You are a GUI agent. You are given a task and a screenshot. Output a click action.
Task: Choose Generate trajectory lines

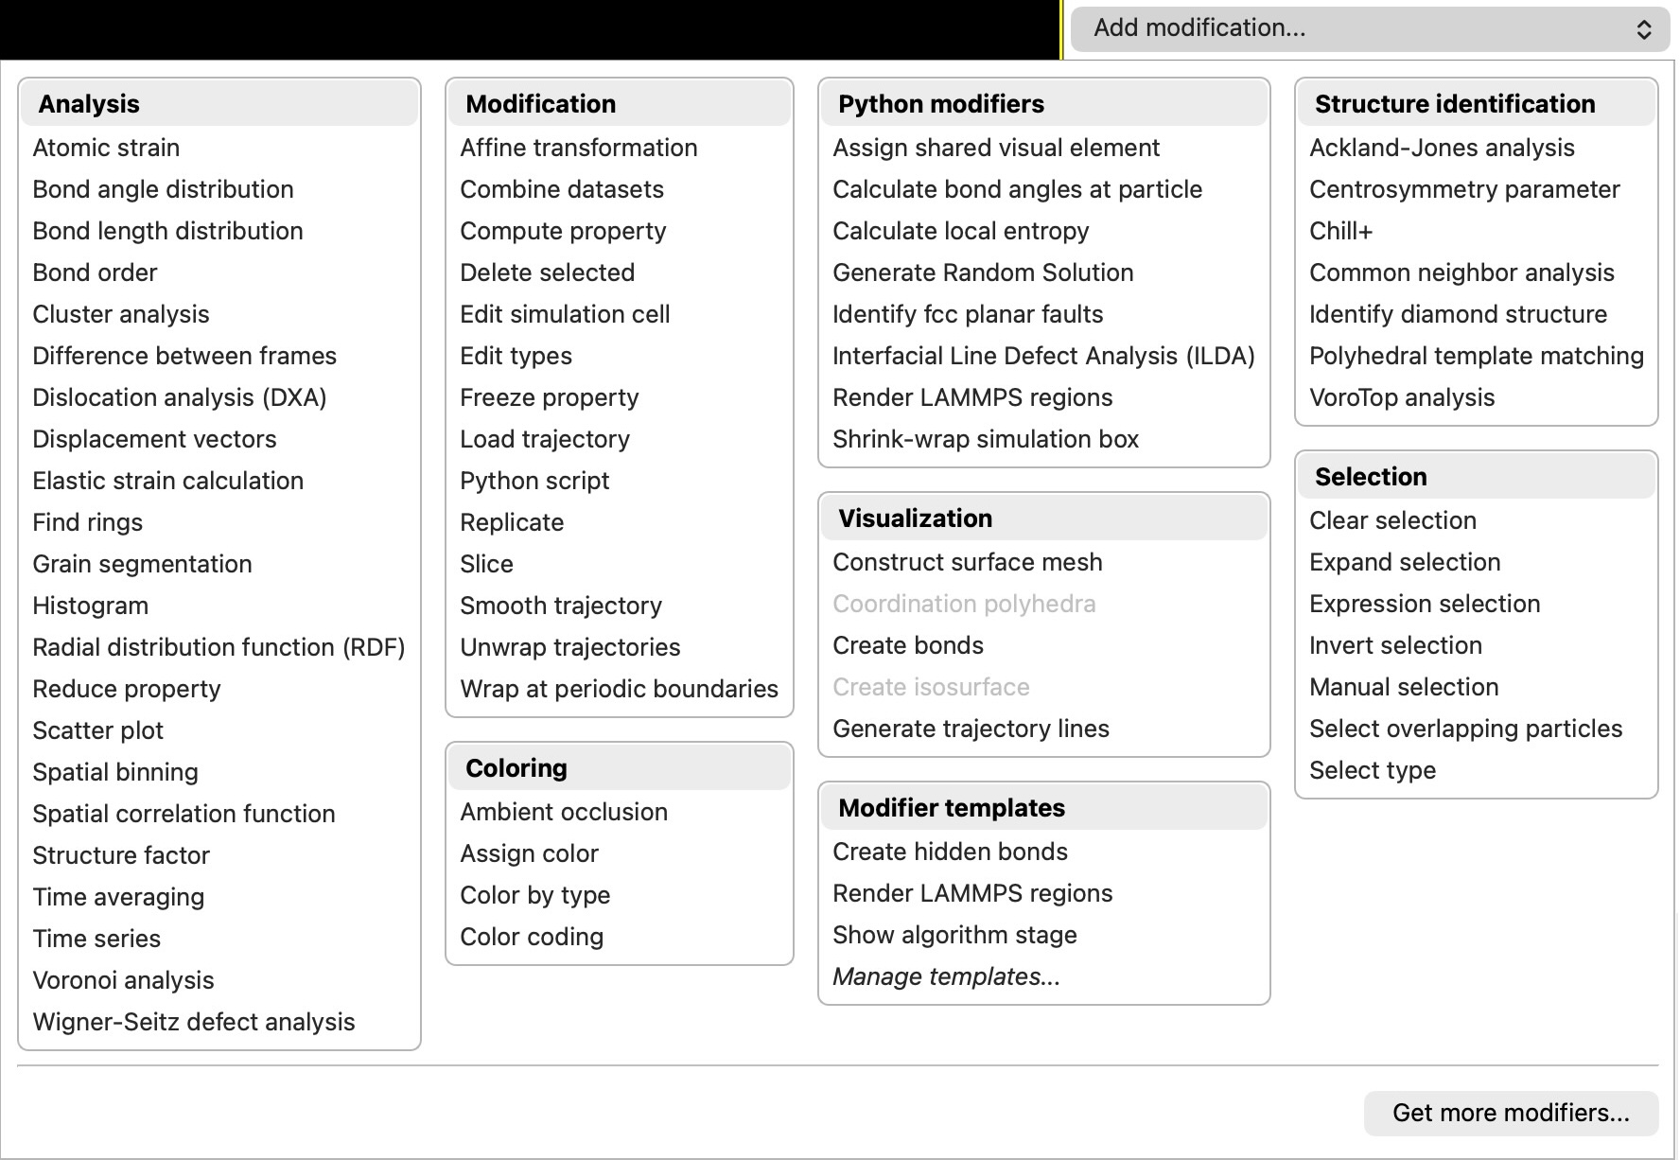pos(971,729)
